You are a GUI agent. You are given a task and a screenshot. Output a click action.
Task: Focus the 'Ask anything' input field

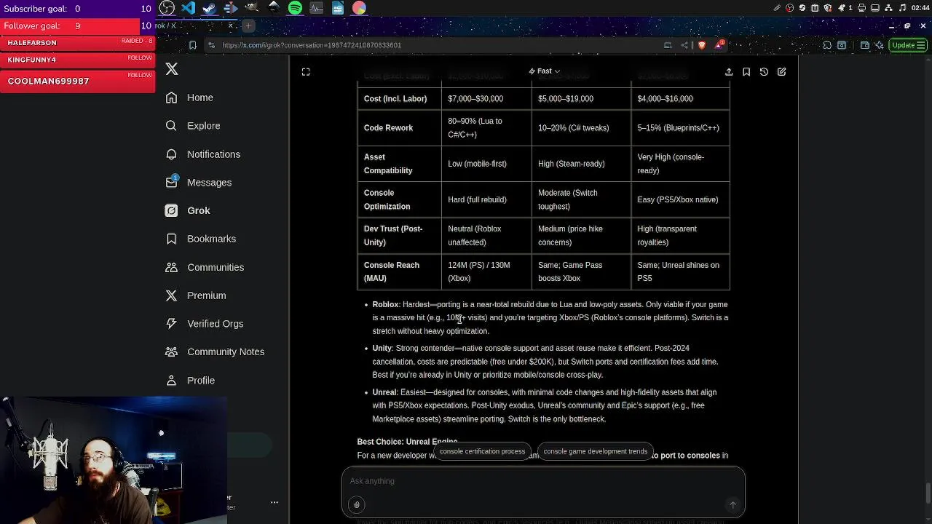[543, 481]
